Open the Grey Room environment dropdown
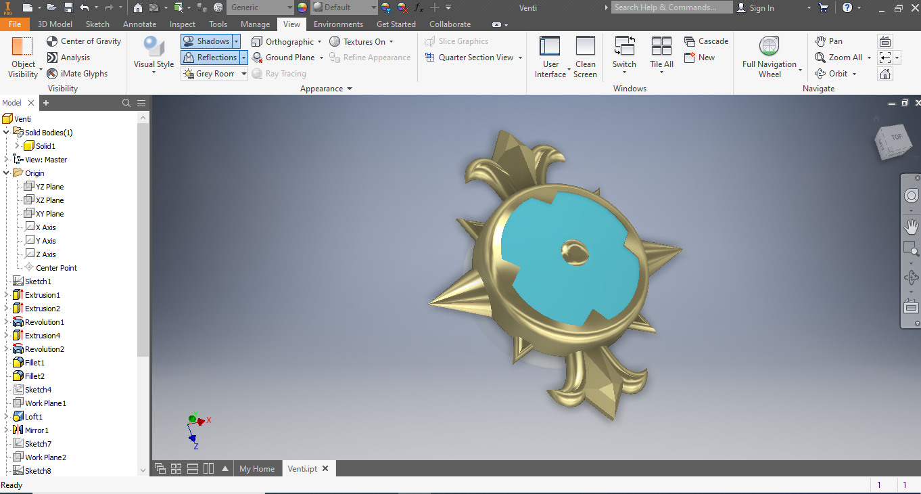The width and height of the screenshot is (921, 494). coord(243,73)
